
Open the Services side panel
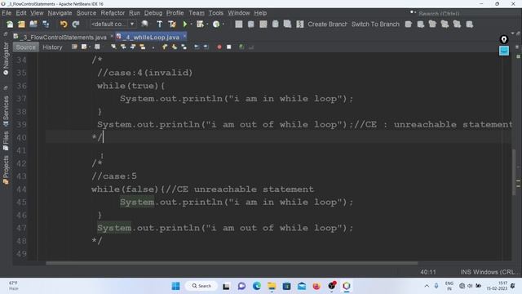(x=6, y=111)
